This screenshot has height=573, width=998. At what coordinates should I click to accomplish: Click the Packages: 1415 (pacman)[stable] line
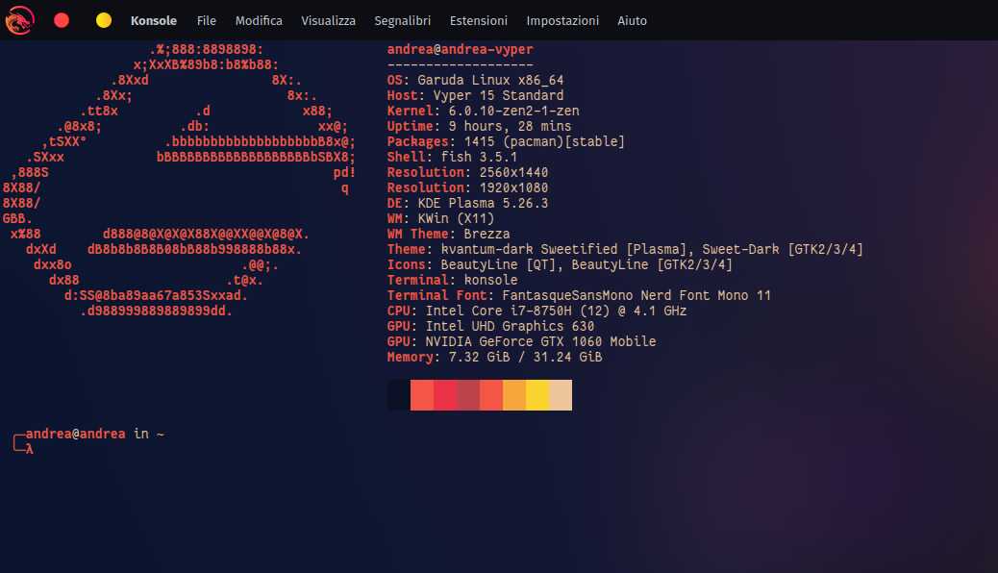point(506,141)
